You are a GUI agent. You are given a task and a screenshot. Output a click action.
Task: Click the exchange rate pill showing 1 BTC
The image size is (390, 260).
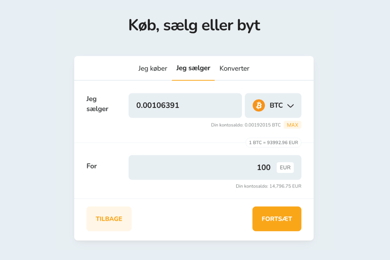[x=273, y=142]
